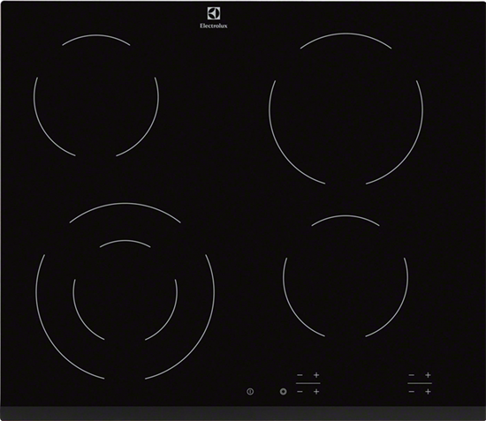Tap the lower plus in the left control group
Image resolution: width=486 pixels, height=421 pixels.
[x=316, y=392]
